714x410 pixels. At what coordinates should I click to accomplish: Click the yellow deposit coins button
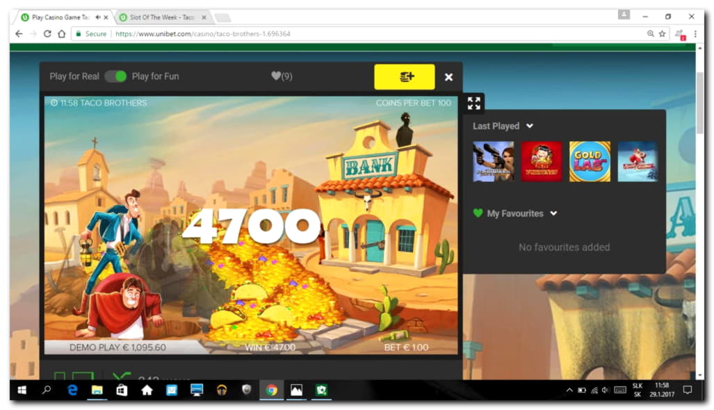(405, 76)
